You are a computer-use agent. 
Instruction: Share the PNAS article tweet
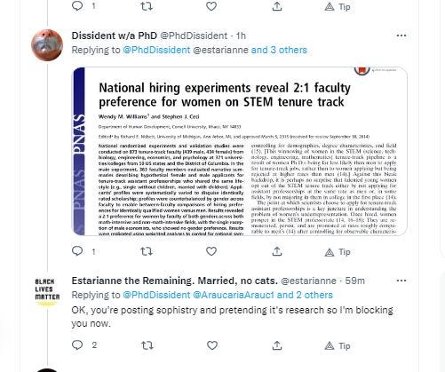[x=277, y=251]
